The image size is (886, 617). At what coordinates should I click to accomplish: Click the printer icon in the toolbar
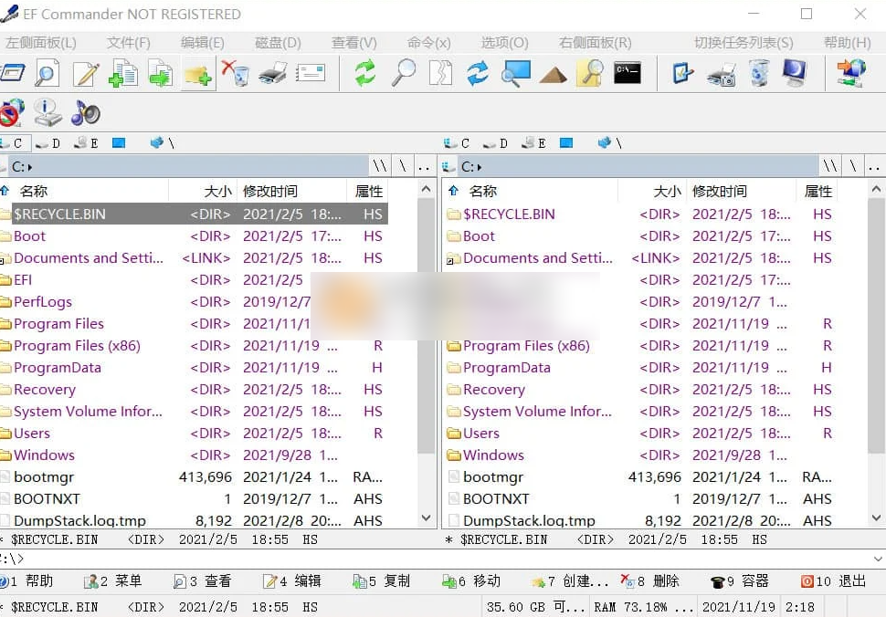click(273, 73)
